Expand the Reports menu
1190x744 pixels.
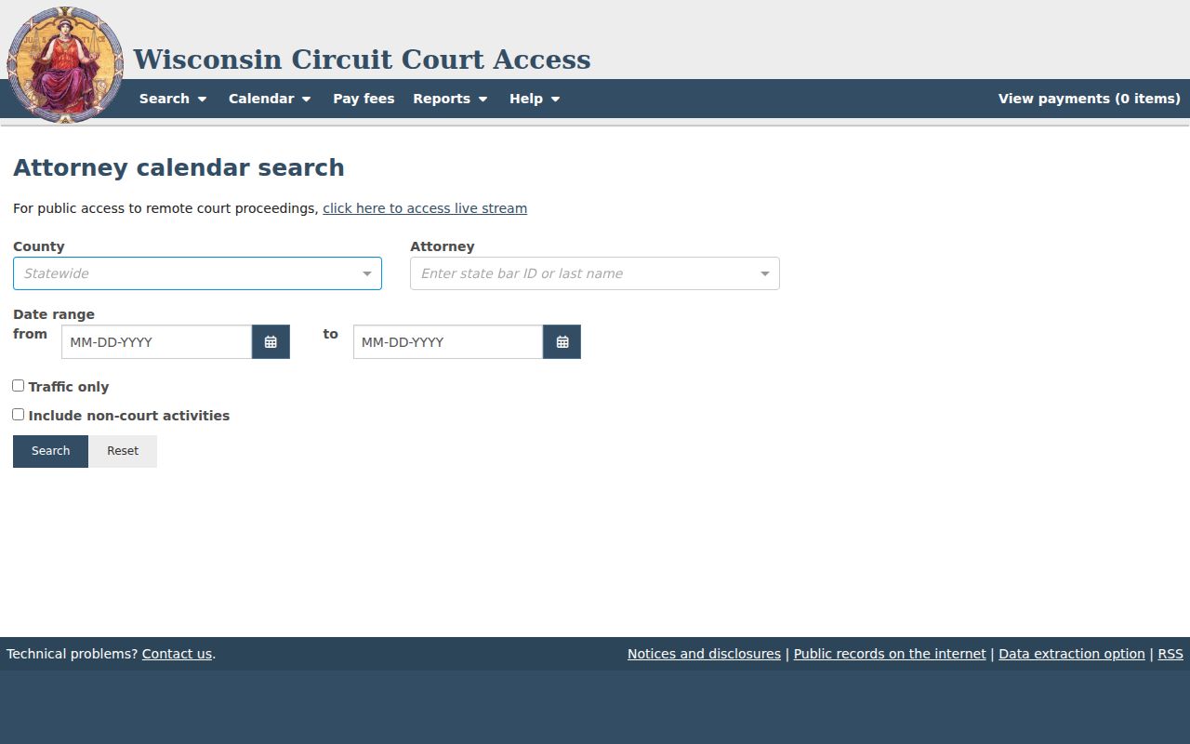pyautogui.click(x=450, y=99)
